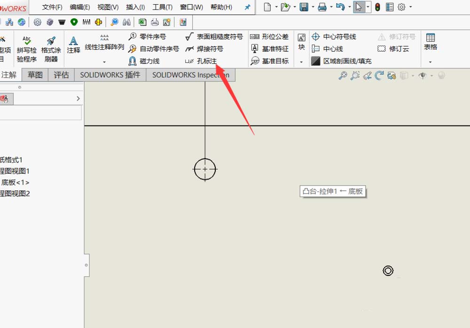Expand dropdown arrow next to Select tool
The width and height of the screenshot is (470, 328).
[x=368, y=7]
